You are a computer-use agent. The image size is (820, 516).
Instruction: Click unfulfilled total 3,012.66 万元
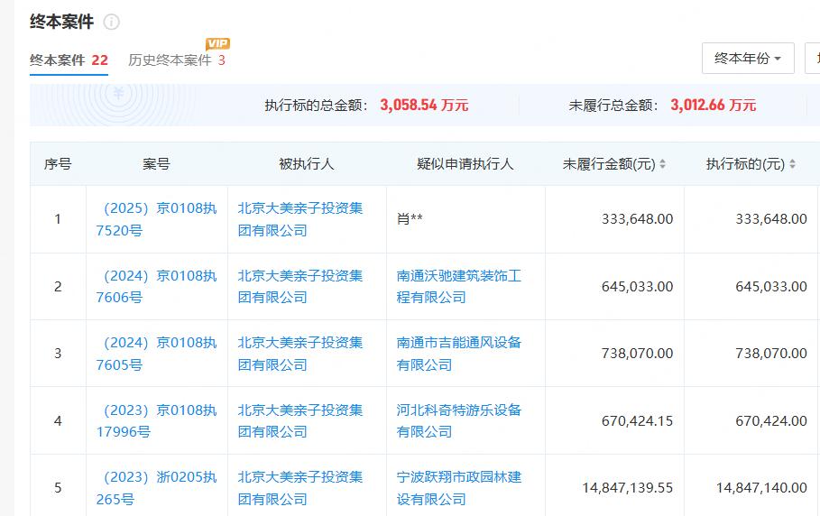point(714,105)
